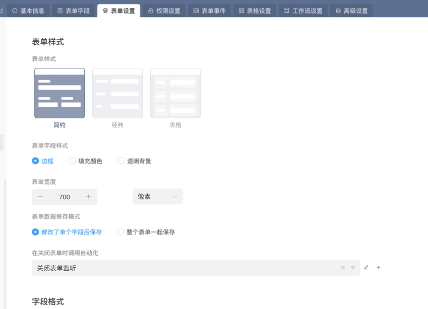
Task: Switch to the 表单字段 tab
Action: click(74, 10)
